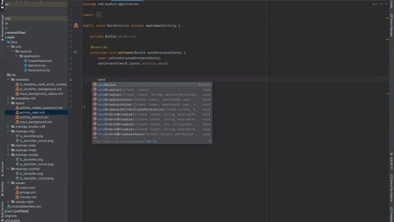Image resolution: width=394 pixels, height=222 pixels.
Task: Click the error stripe marker beside line 22
Action: coord(387,94)
